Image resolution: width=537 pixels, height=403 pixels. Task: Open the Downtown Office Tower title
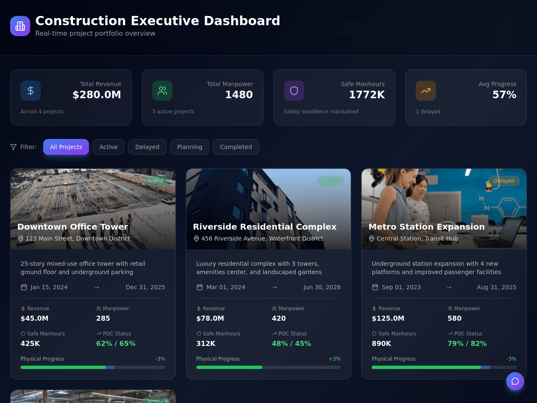tap(73, 227)
